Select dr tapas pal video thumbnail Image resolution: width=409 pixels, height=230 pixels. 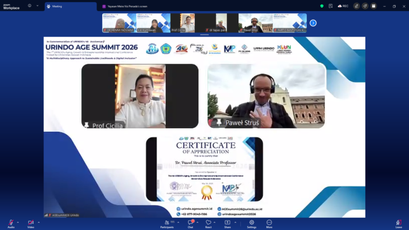click(222, 23)
